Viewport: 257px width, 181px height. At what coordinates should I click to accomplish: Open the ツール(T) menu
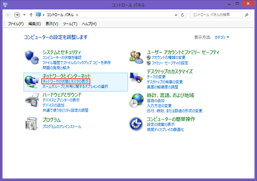[70, 24]
